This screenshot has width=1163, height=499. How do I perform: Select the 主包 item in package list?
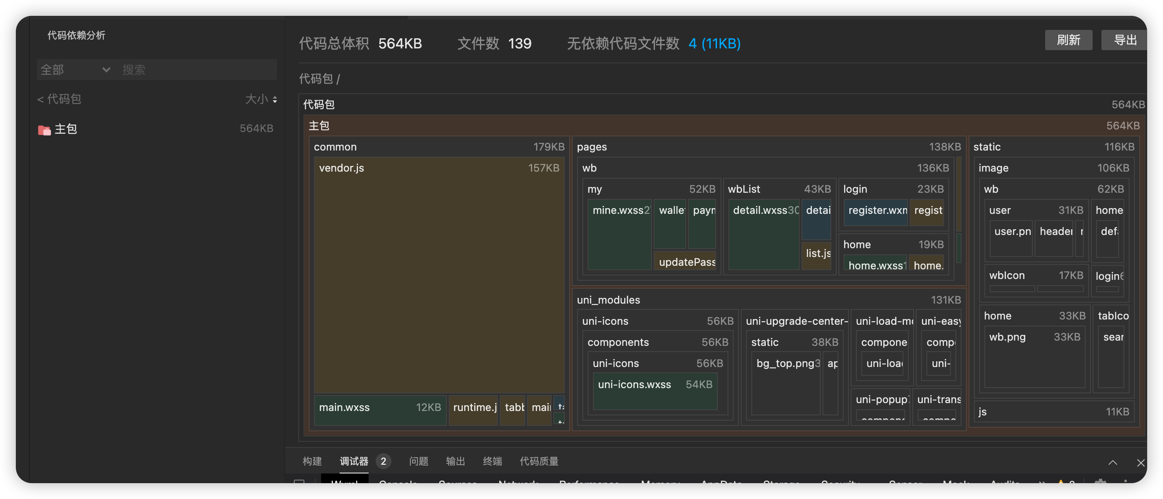66,129
